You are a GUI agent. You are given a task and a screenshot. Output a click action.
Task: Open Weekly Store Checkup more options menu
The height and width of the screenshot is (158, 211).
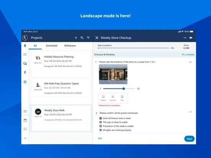click(x=185, y=38)
